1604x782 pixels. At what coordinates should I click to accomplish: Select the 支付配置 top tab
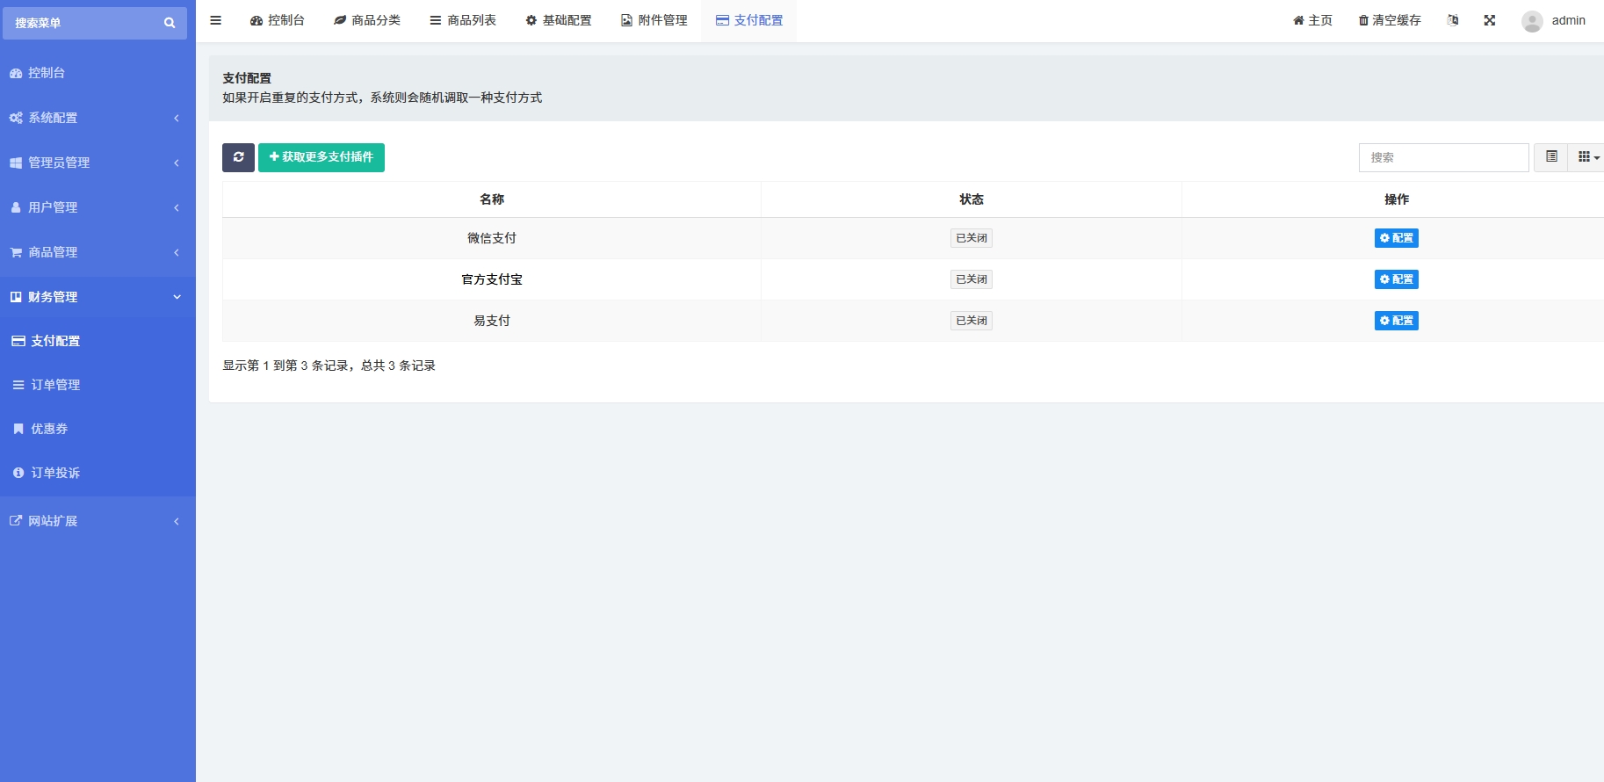[749, 20]
